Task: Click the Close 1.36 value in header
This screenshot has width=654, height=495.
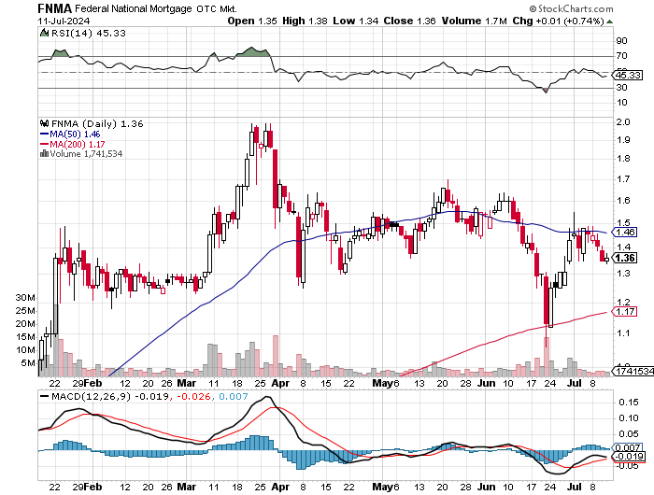Action: [x=409, y=21]
